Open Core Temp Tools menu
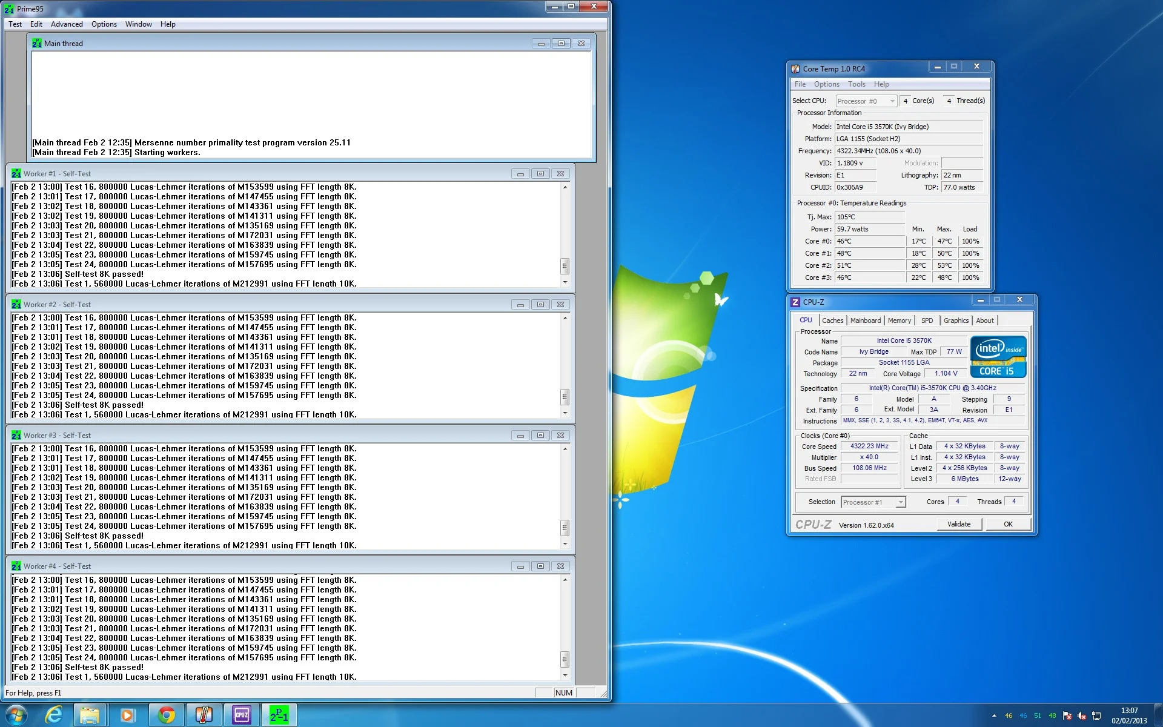The height and width of the screenshot is (727, 1163). coord(857,84)
